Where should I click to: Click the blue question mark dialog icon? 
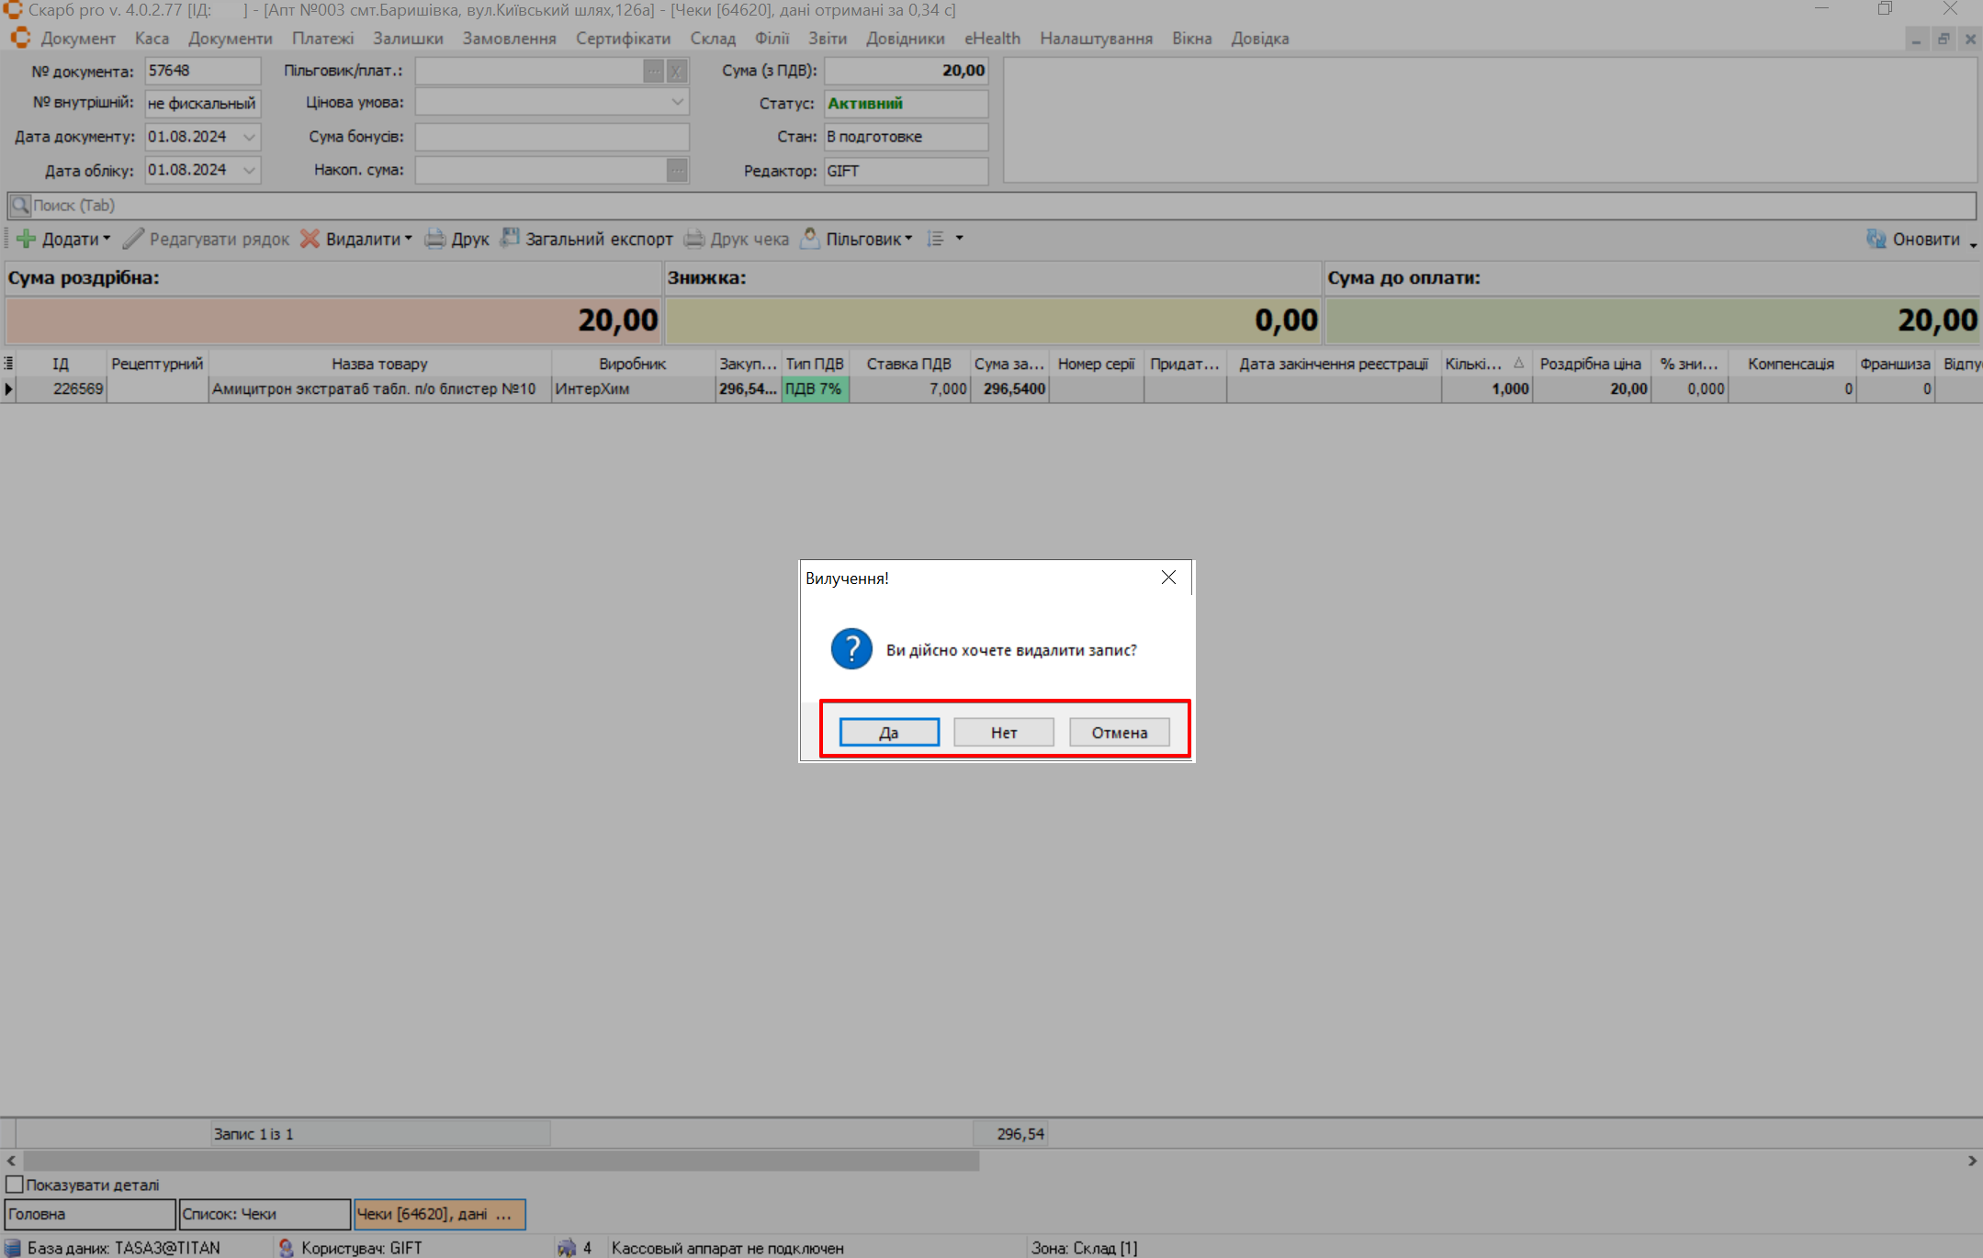[851, 649]
